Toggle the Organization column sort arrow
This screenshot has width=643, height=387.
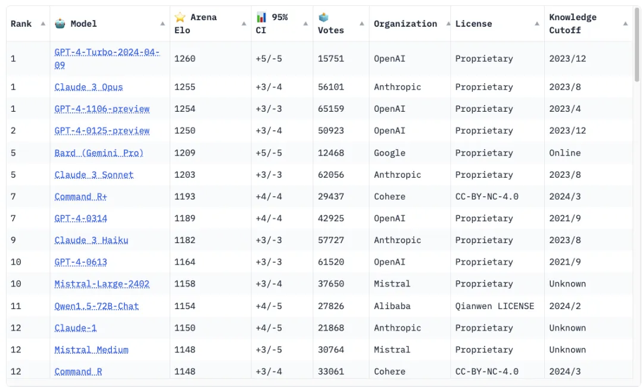tap(448, 24)
